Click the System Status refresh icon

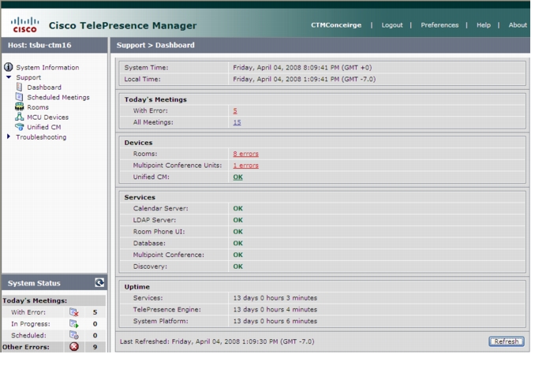pos(99,282)
